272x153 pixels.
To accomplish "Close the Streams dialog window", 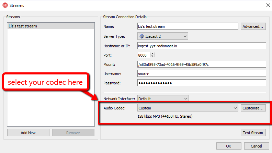I will coord(268,5).
